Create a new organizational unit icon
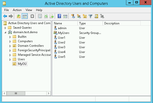 click(x=85, y=16)
